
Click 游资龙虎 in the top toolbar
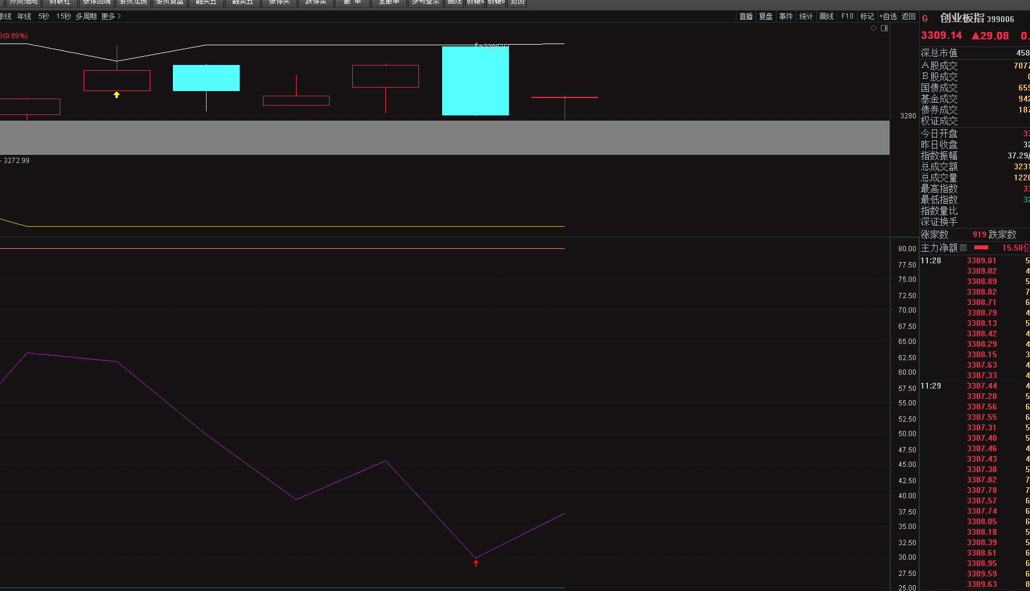point(133,3)
